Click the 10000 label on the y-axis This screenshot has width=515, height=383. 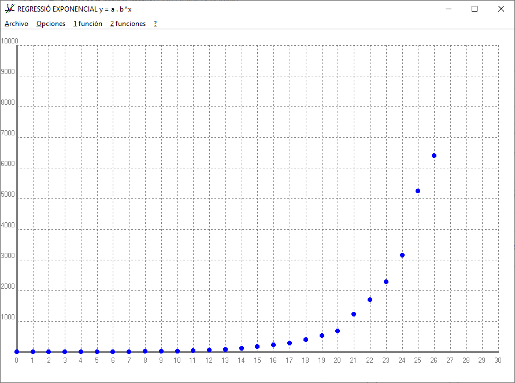(x=10, y=41)
